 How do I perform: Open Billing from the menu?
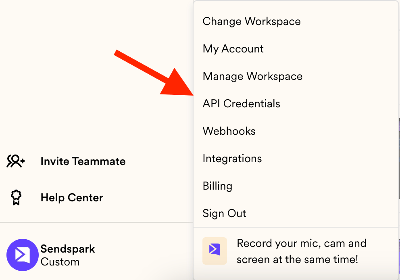217,186
